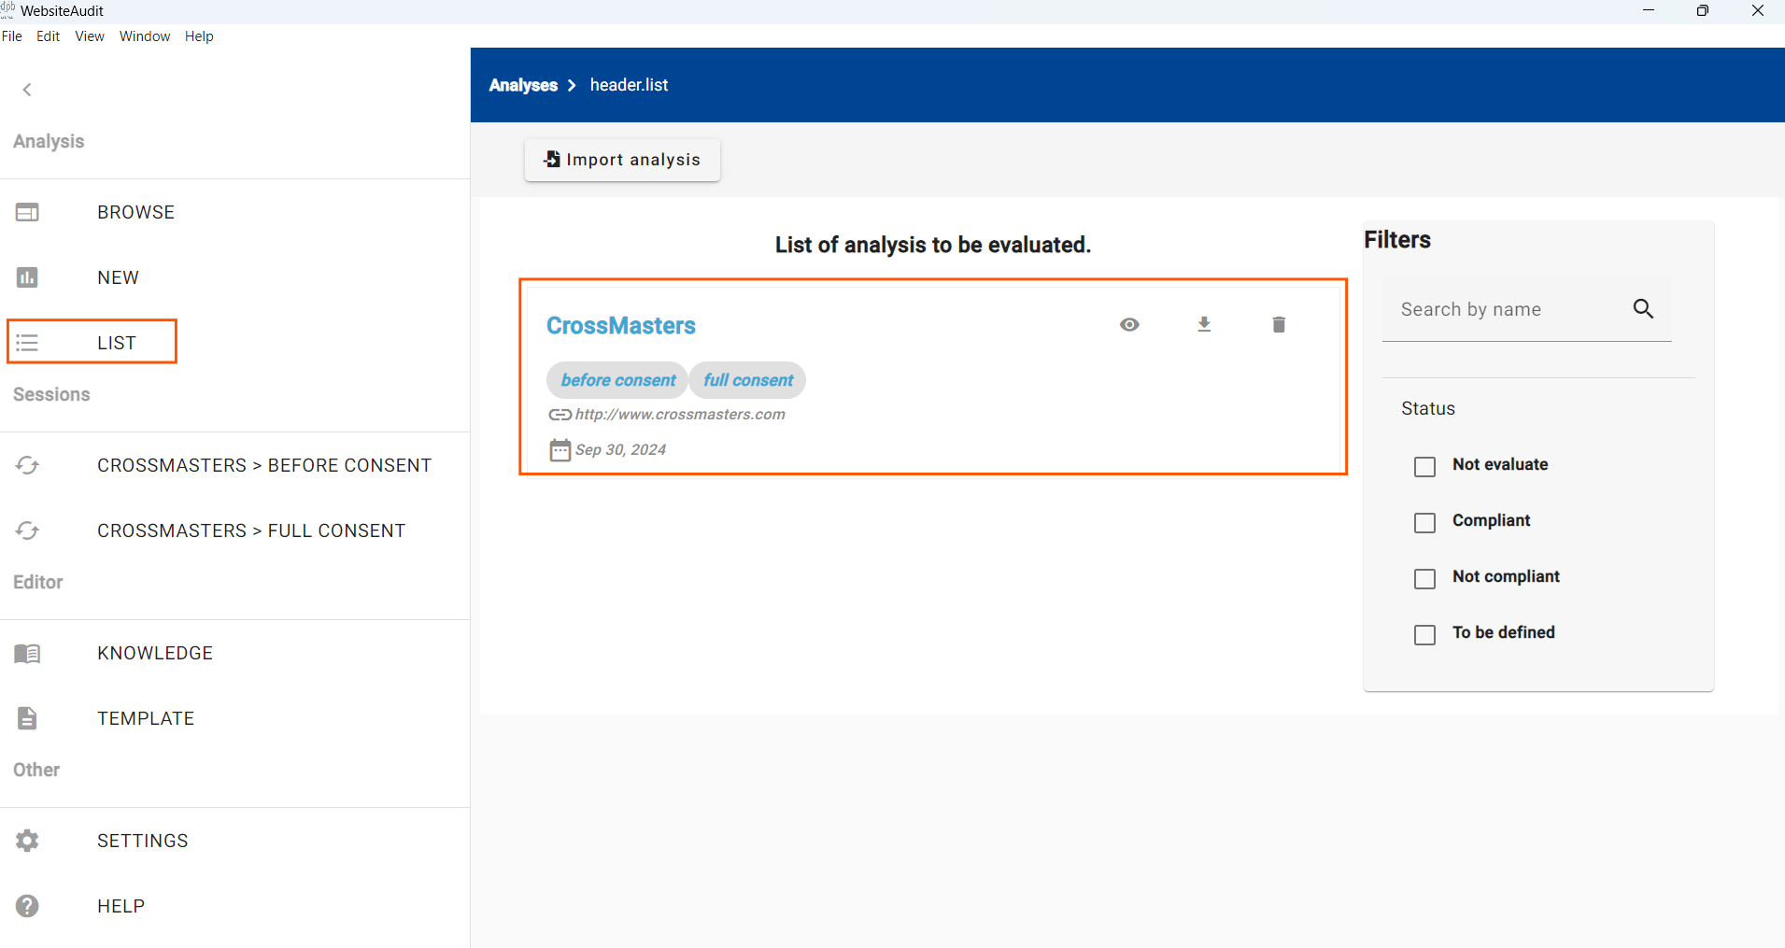Restore down the WebsiteAudit window
Image resolution: width=1785 pixels, height=948 pixels.
coord(1703,10)
